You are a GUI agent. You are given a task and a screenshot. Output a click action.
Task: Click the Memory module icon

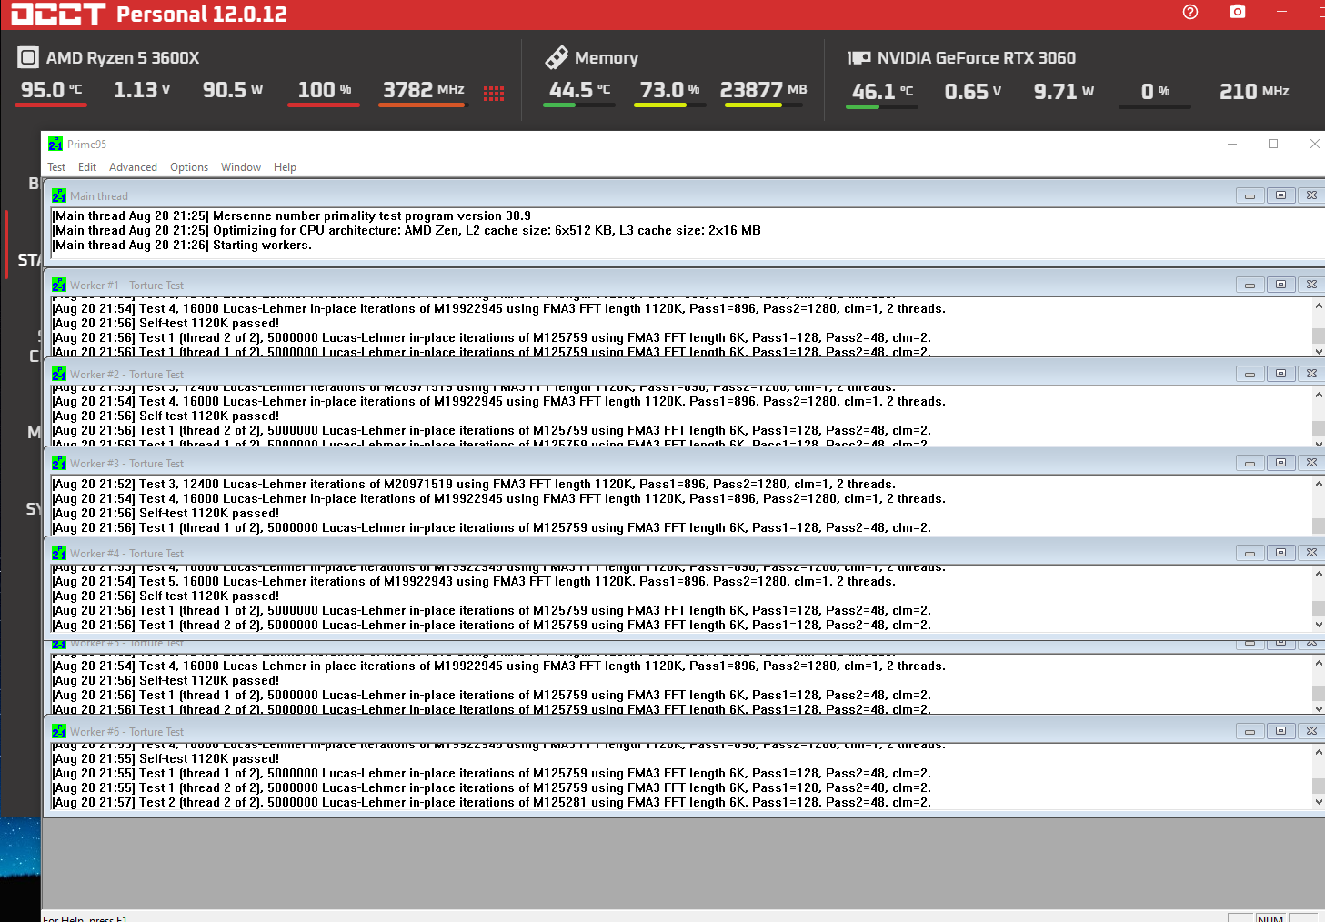coord(557,57)
